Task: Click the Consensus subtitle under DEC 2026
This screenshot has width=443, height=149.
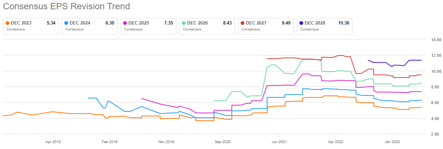Action: coord(191,29)
